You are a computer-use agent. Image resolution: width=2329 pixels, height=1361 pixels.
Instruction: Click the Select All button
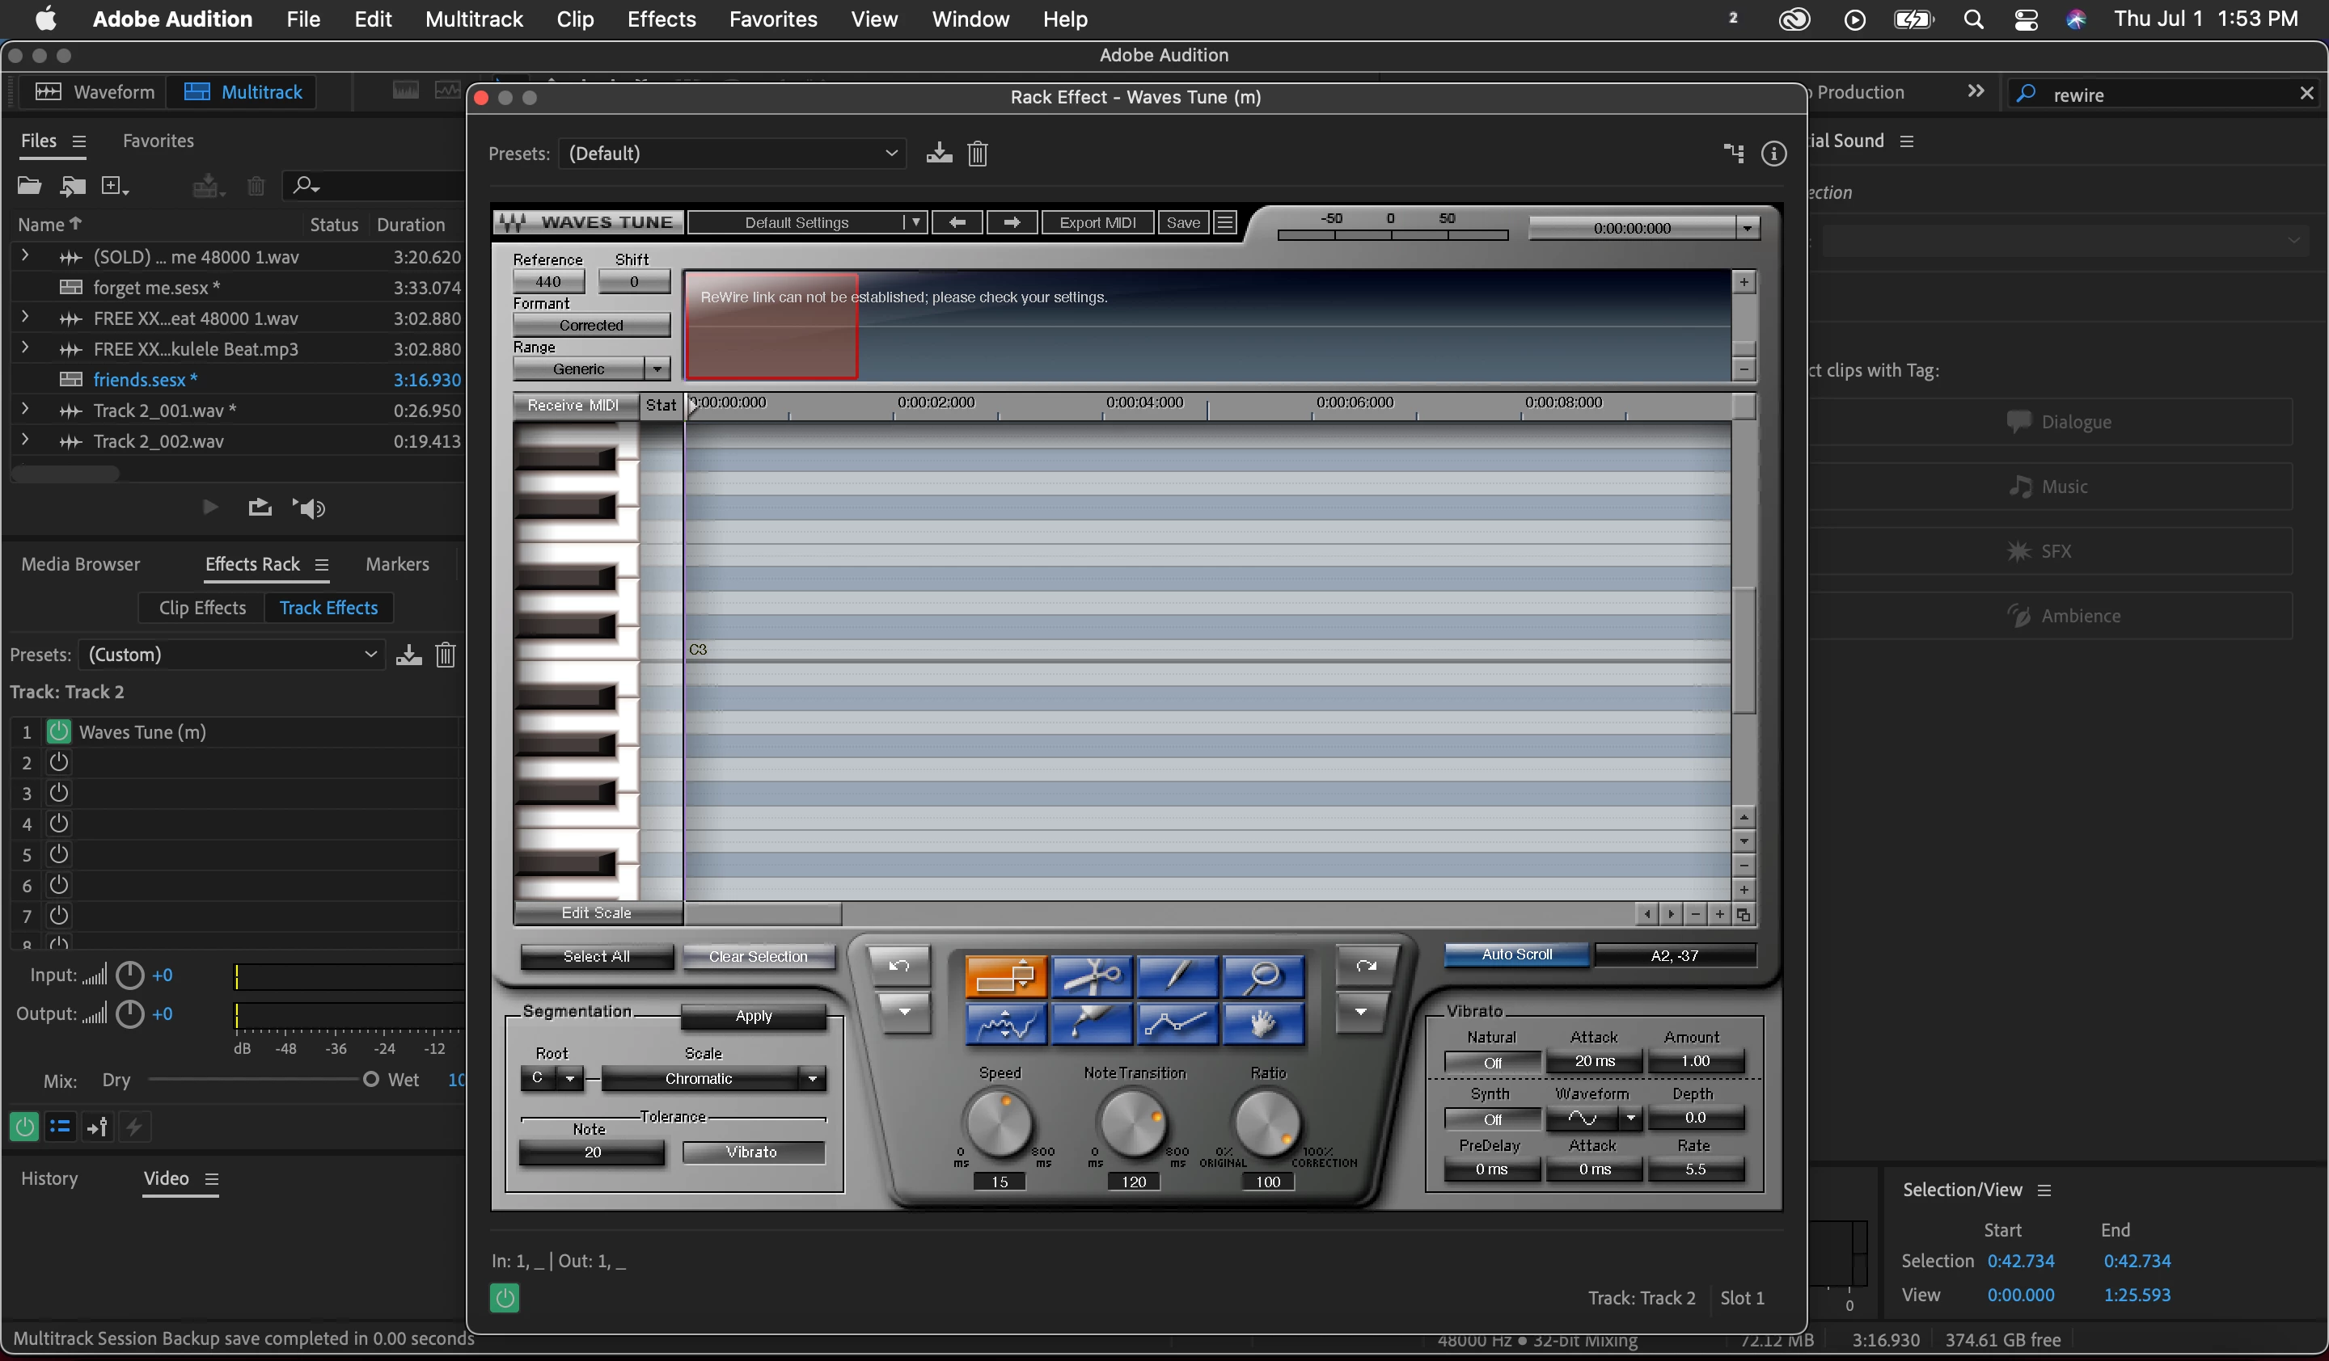pos(596,957)
